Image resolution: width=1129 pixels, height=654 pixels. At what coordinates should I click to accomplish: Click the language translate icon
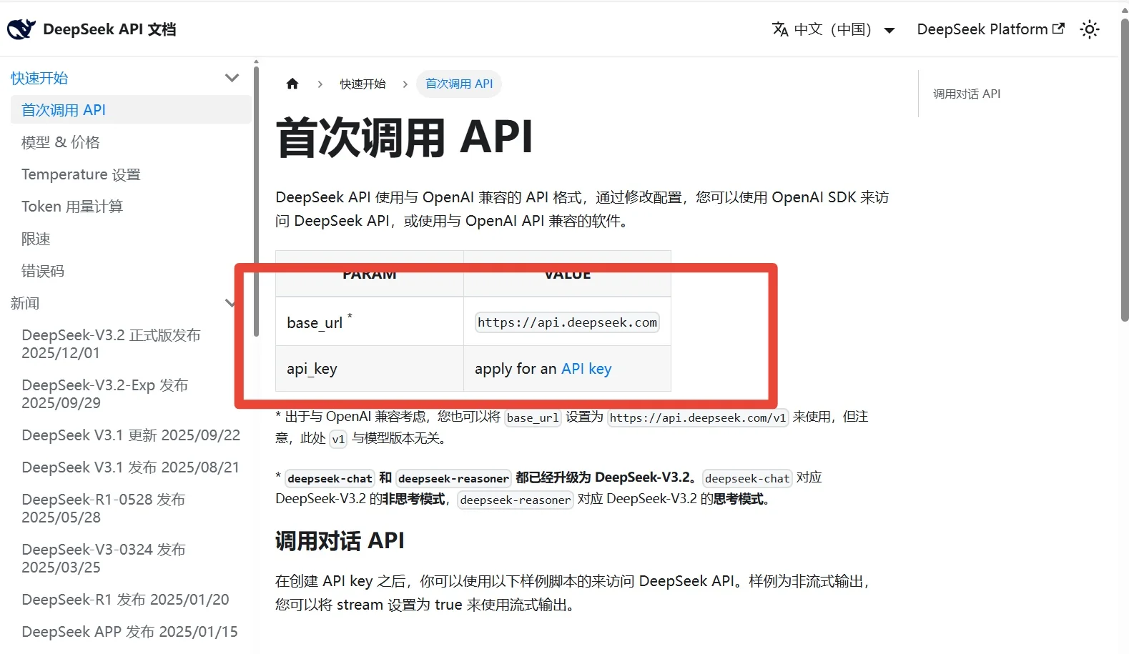[x=780, y=29]
